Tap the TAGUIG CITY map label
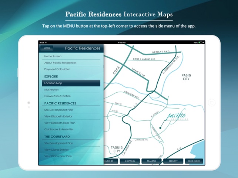The image size is (238, 178). pos(117,149)
